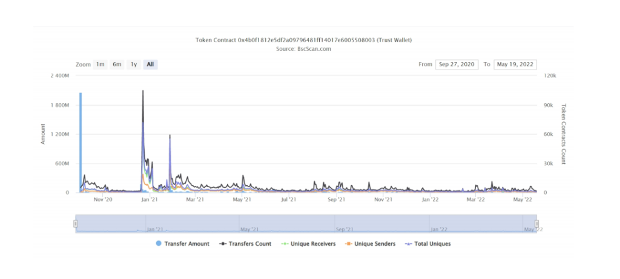Edit the From date Sep 27, 2020
The height and width of the screenshot is (279, 620).
[457, 65]
